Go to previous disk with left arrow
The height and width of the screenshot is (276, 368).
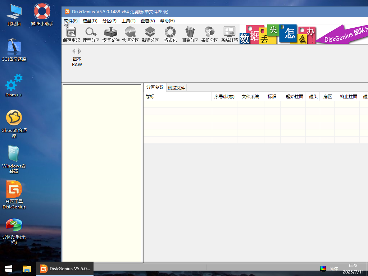[74, 51]
